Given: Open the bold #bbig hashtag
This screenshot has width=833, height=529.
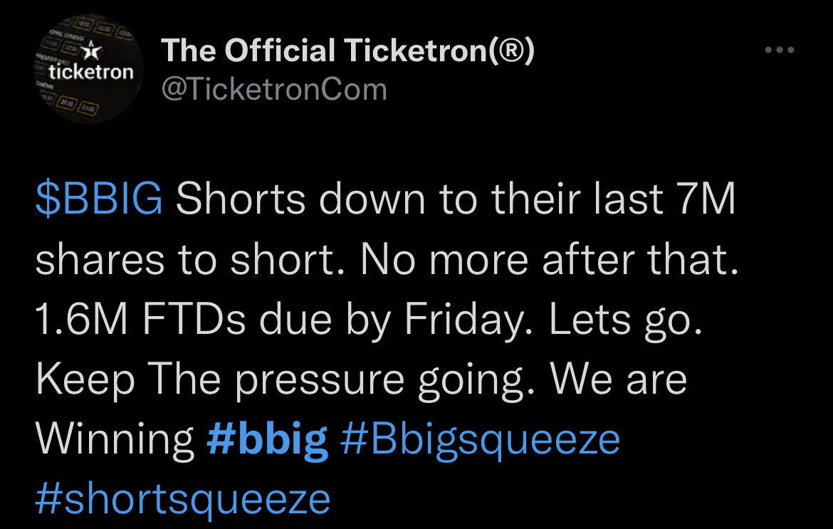Looking at the screenshot, I should pyautogui.click(x=267, y=440).
